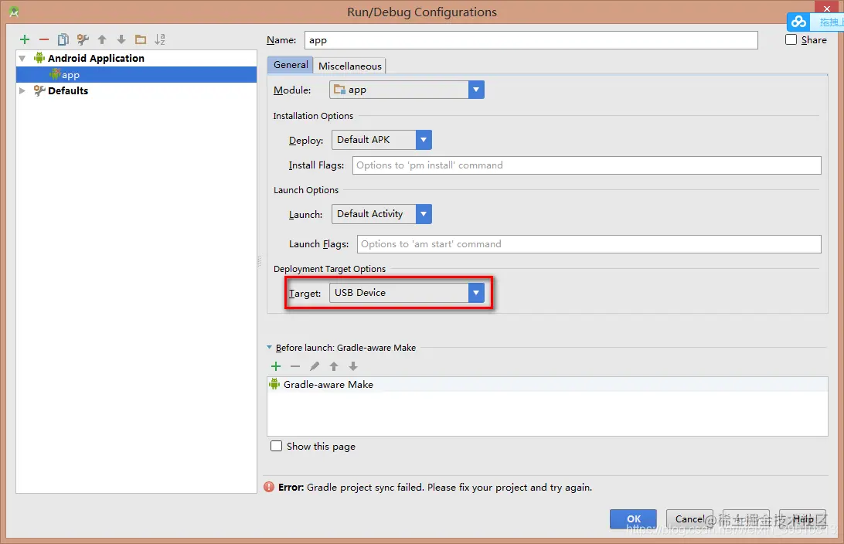
Task: Open the edit defaults wrench icon
Action: (x=83, y=39)
